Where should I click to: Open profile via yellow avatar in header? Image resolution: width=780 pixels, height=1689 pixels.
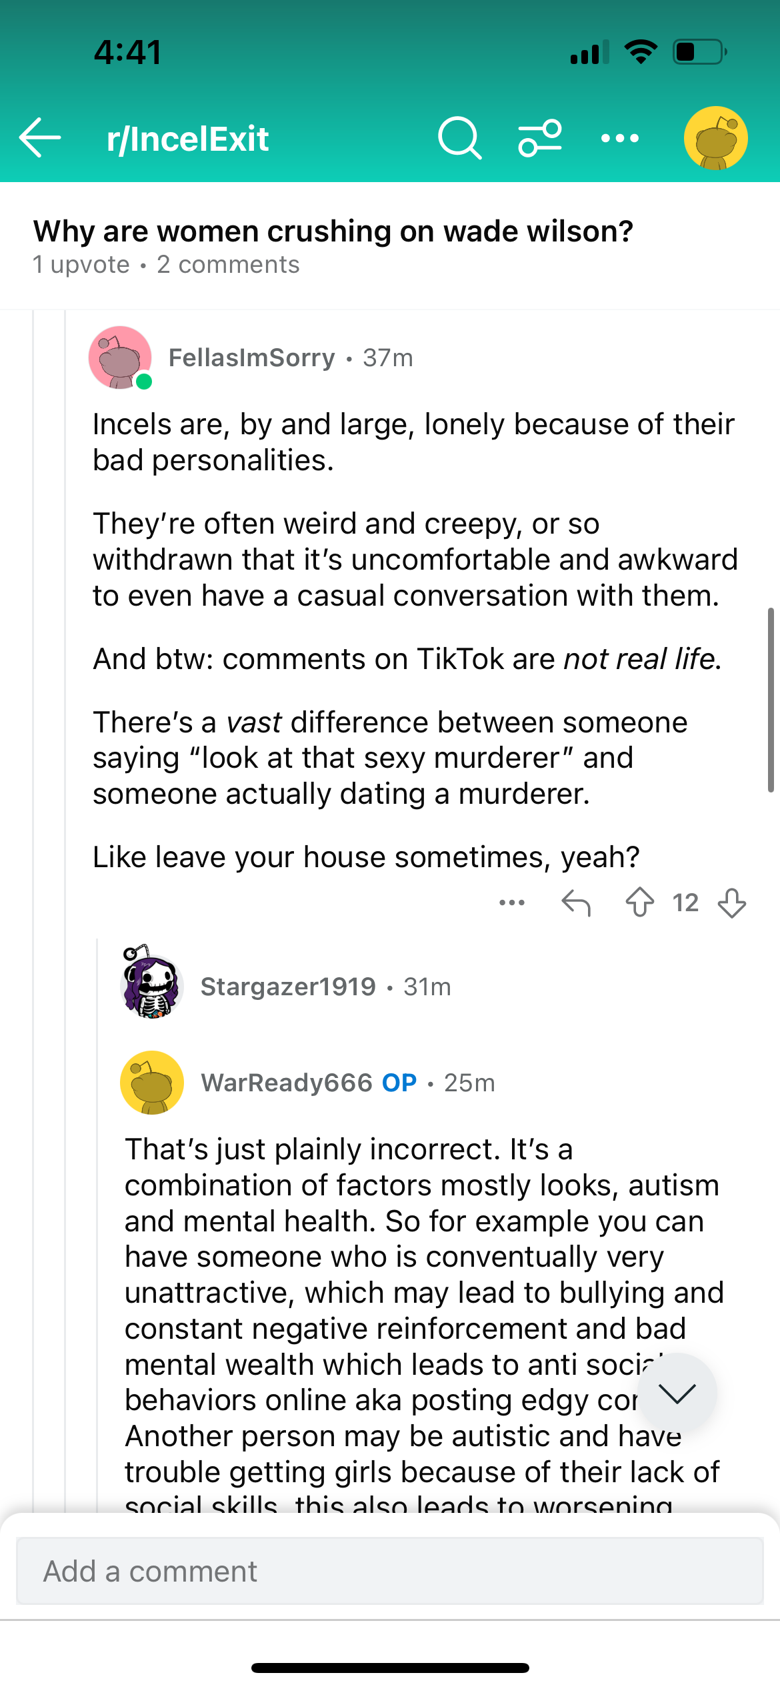715,138
